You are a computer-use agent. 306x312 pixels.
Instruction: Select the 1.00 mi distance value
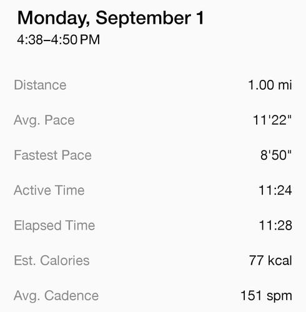[x=270, y=85]
